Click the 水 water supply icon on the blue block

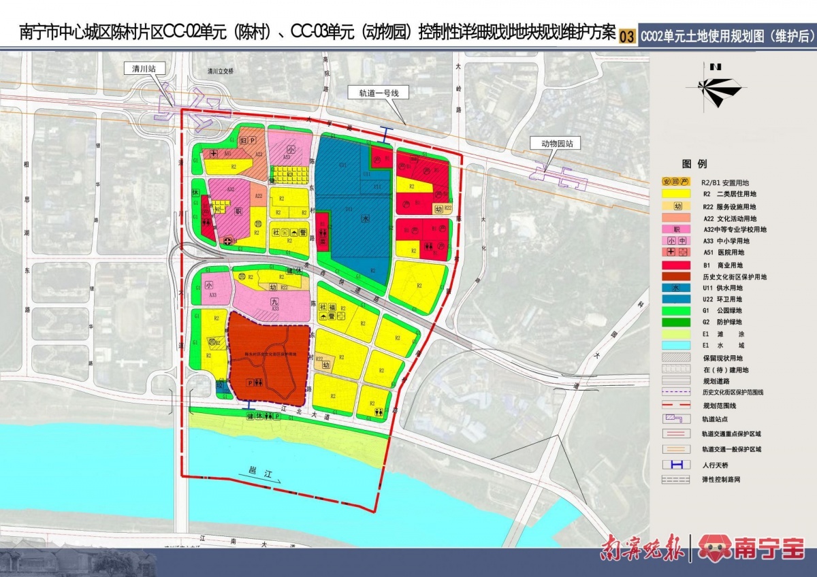365,219
